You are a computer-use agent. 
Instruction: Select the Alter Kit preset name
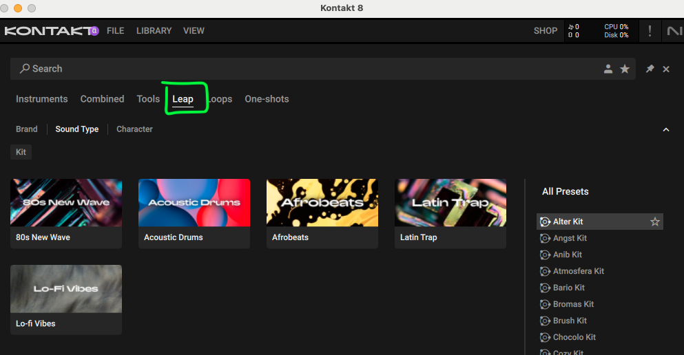click(x=568, y=222)
